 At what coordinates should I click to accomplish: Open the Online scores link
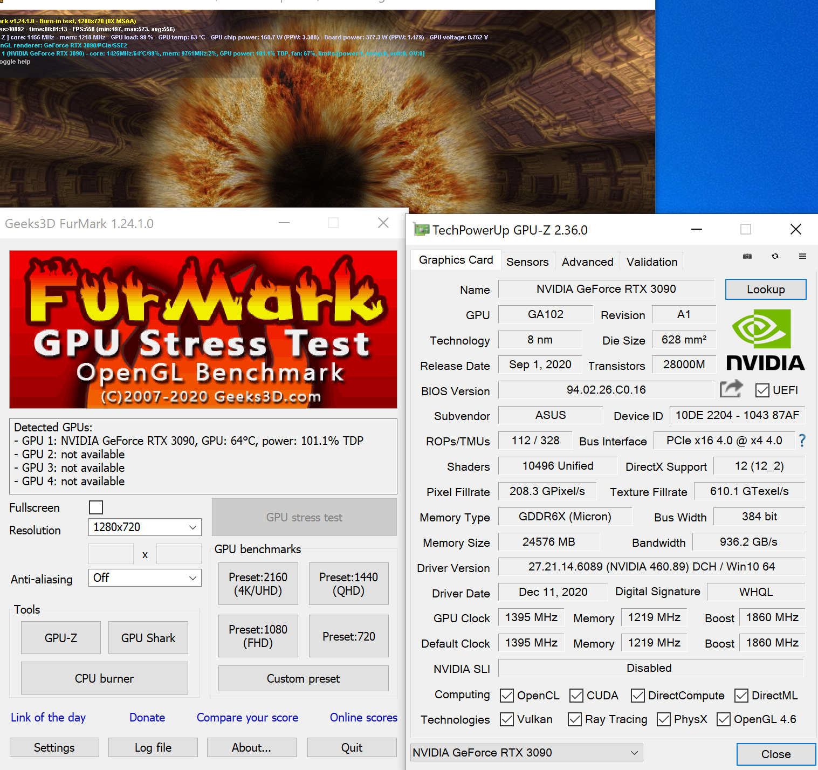[x=363, y=717]
